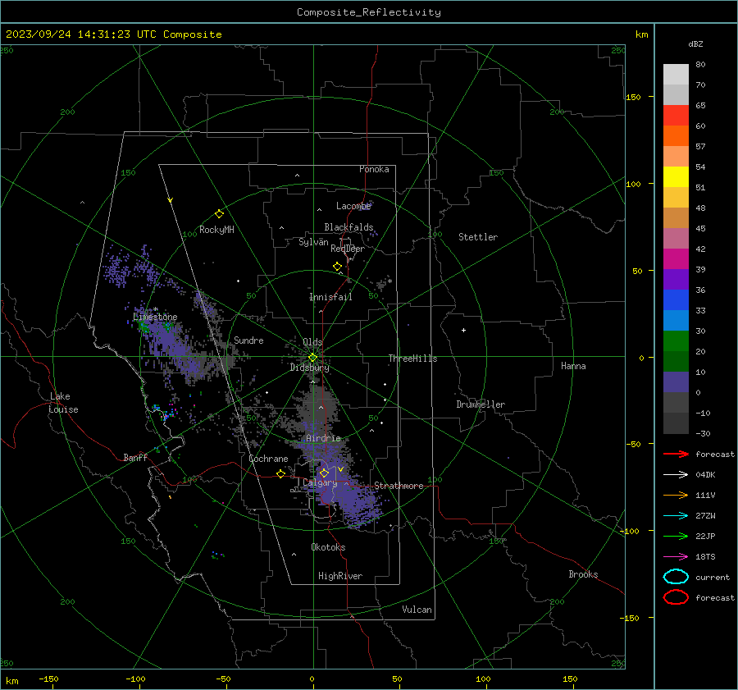Click the green 22JP arrow icon
Viewport: 738px width, 690px height.
pos(676,536)
